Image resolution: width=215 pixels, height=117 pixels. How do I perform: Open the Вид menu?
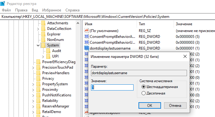tap(35, 10)
